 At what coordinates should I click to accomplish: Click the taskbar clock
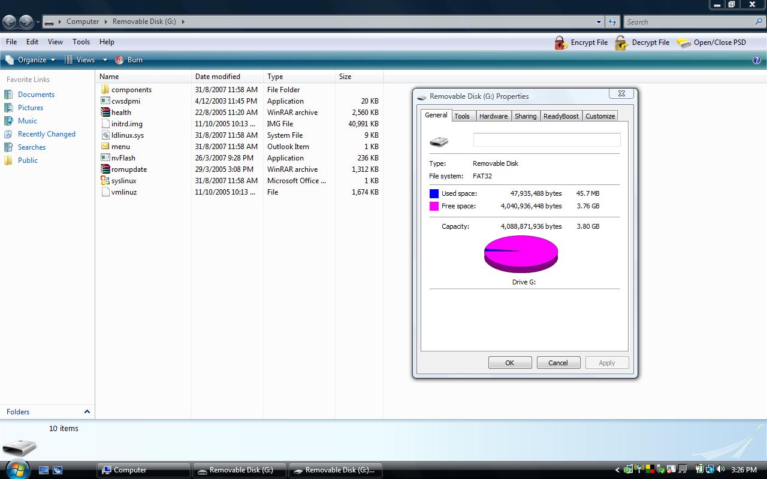tap(744, 470)
